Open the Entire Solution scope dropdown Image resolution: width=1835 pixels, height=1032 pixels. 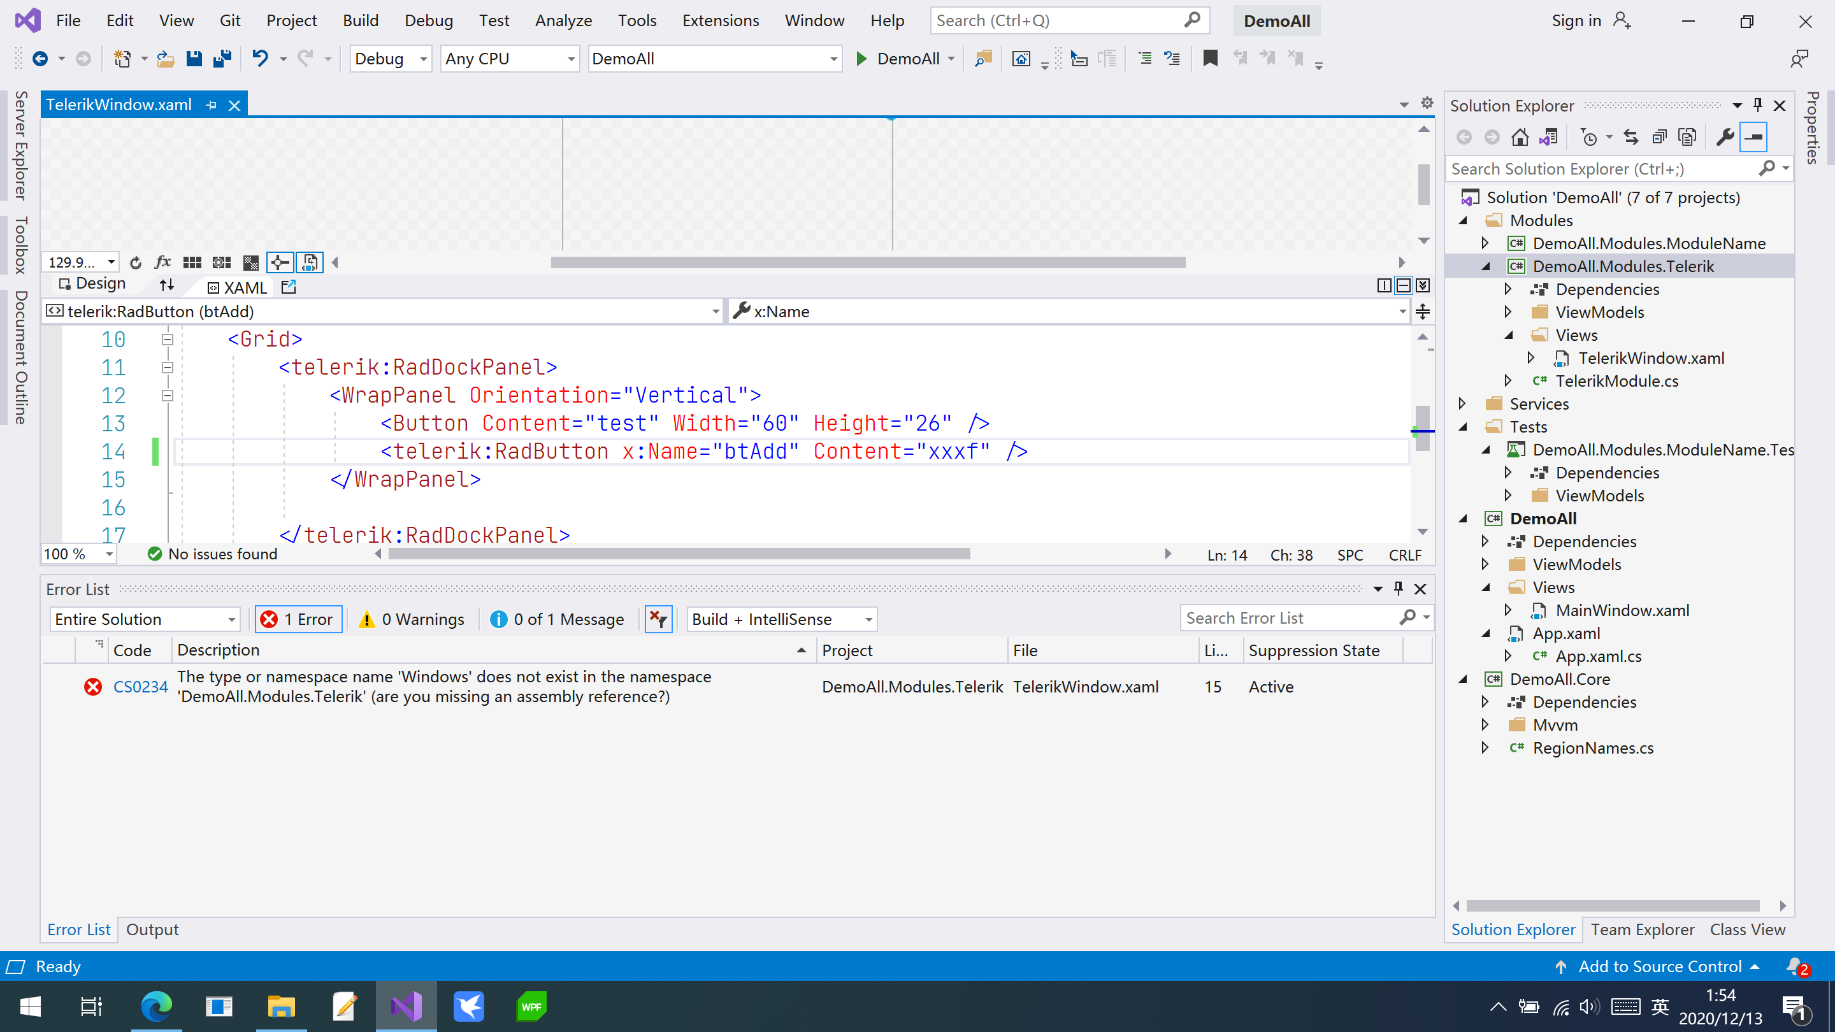coord(145,619)
